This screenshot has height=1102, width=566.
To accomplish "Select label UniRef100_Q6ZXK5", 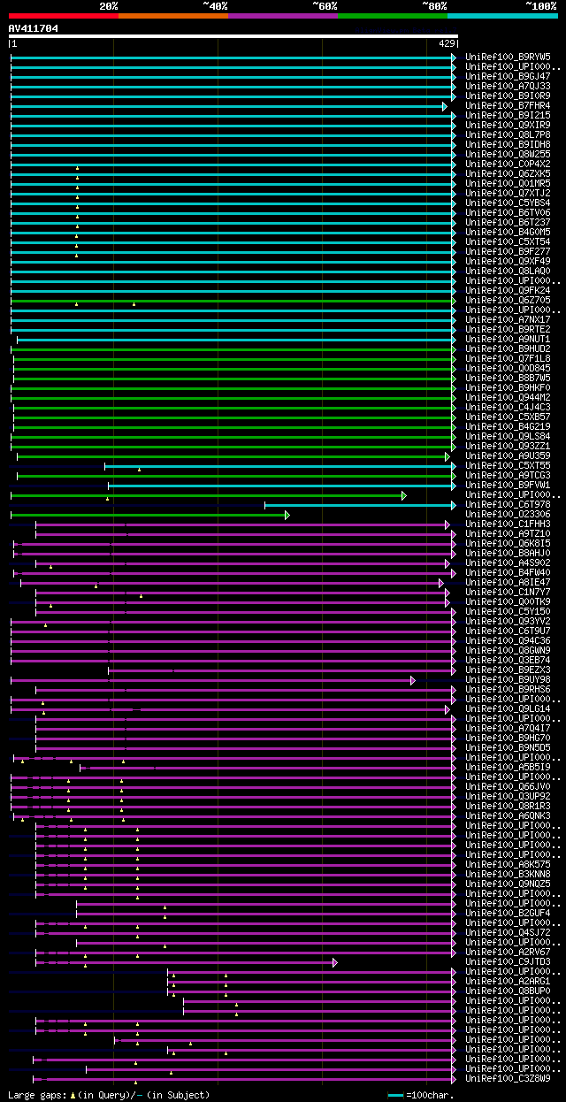I will 508,174.
